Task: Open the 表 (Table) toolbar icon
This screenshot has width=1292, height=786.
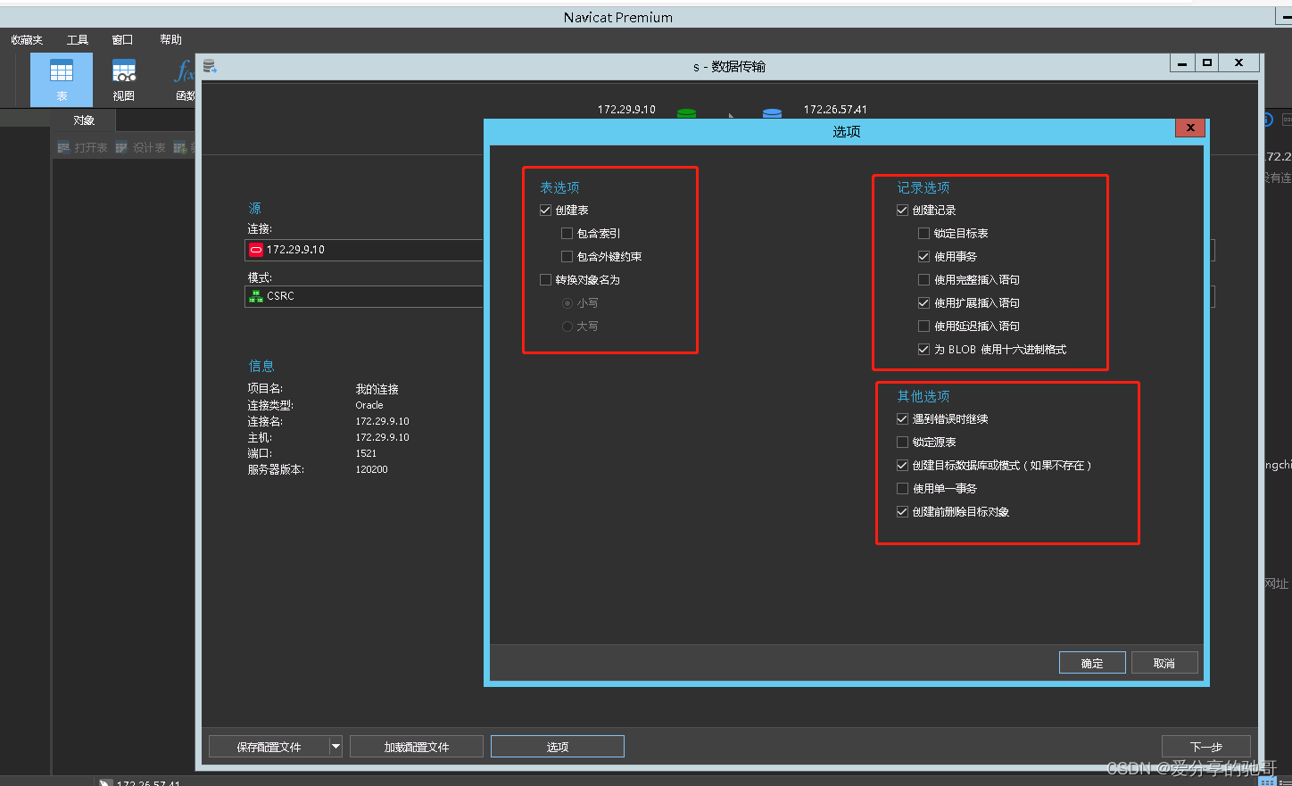Action: pos(62,79)
